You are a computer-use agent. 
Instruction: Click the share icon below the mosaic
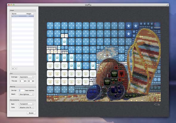pos(155,104)
